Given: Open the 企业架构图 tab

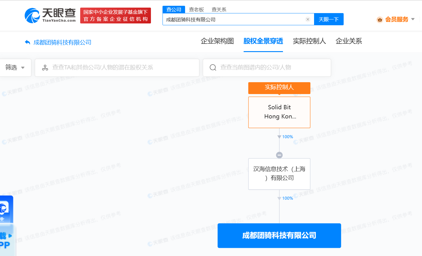Looking at the screenshot, I should [217, 41].
